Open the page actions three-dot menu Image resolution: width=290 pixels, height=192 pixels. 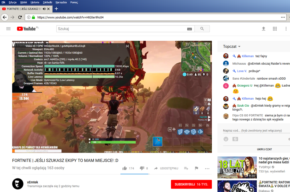coord(283,17)
